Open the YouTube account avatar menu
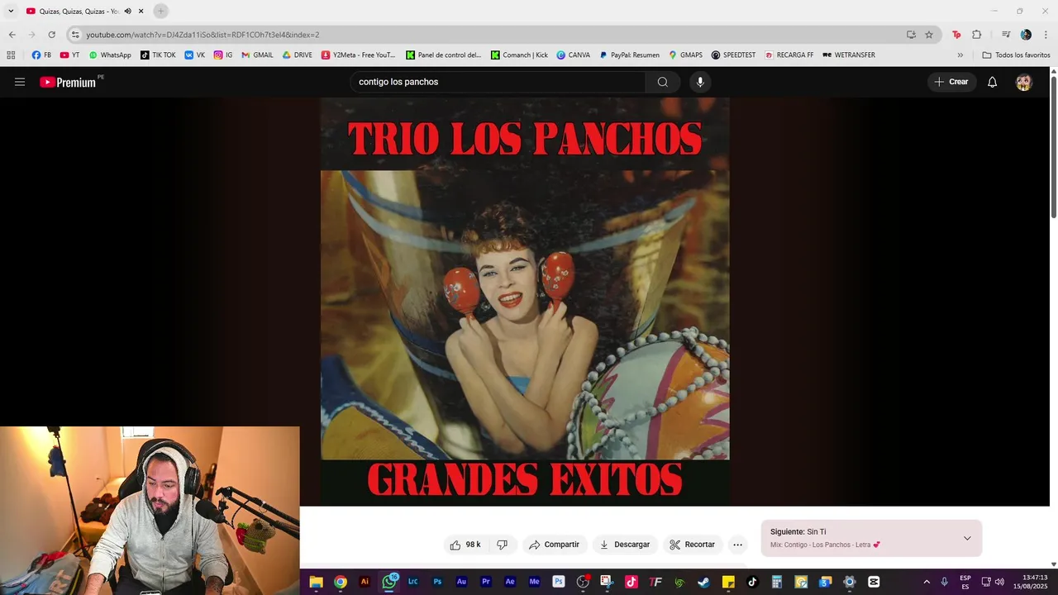The image size is (1058, 595). pyautogui.click(x=1023, y=82)
